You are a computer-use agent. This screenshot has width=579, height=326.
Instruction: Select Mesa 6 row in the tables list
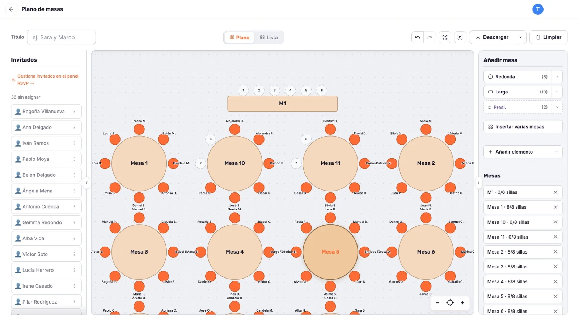pyautogui.click(x=523, y=311)
